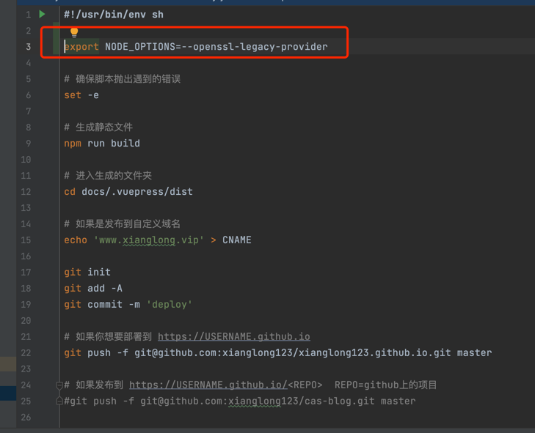Place cursor on the export keyword

(82, 47)
